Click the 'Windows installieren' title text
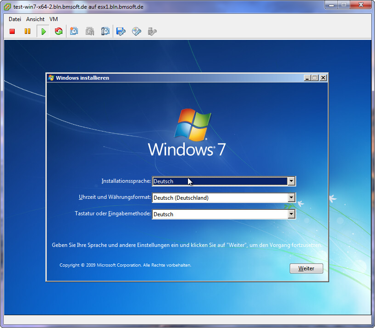The image size is (375, 328). click(x=83, y=78)
